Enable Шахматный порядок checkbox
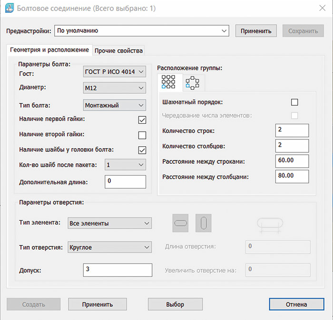333x320 pixels. point(294,102)
